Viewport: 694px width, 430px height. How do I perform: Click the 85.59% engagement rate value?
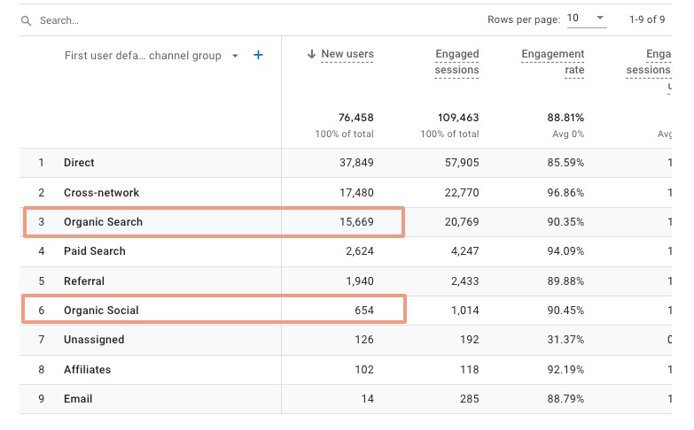click(565, 163)
